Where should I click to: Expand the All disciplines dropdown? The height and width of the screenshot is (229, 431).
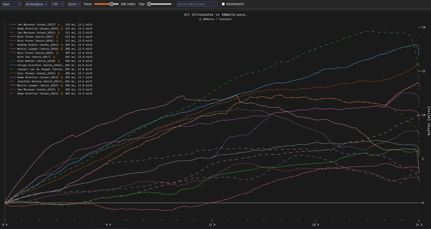pos(36,4)
